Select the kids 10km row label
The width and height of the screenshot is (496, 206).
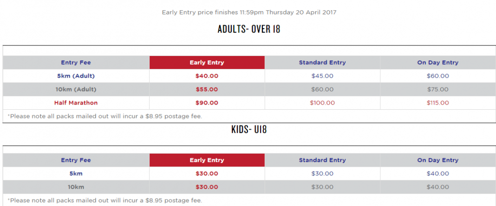(x=76, y=187)
